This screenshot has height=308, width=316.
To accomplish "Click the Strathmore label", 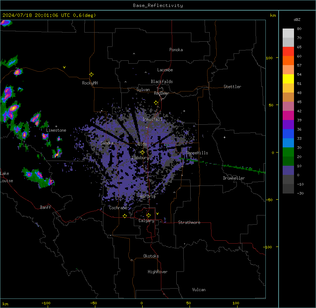I will tap(189, 222).
